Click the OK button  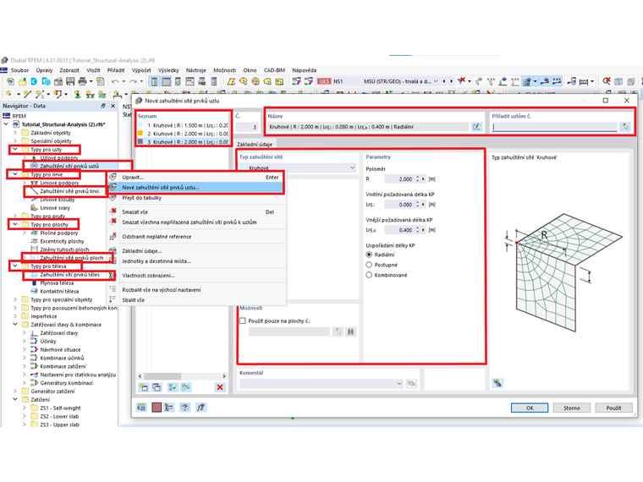pos(530,408)
